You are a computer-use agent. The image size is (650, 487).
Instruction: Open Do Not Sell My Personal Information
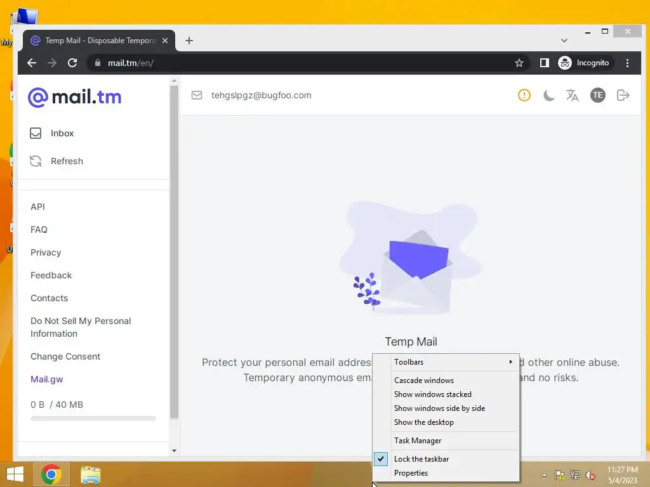tap(81, 327)
